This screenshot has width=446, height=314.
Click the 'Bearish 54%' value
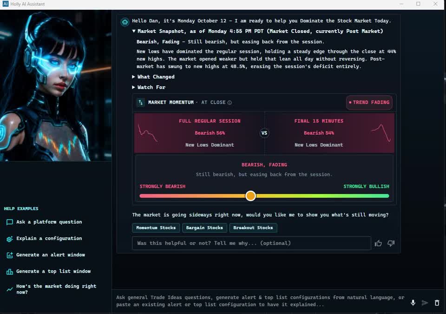pos(319,133)
